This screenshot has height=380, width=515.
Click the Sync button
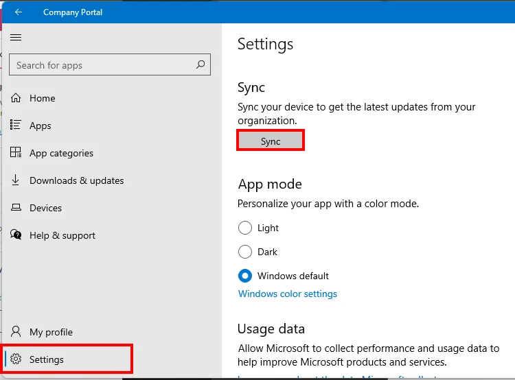[x=271, y=141]
